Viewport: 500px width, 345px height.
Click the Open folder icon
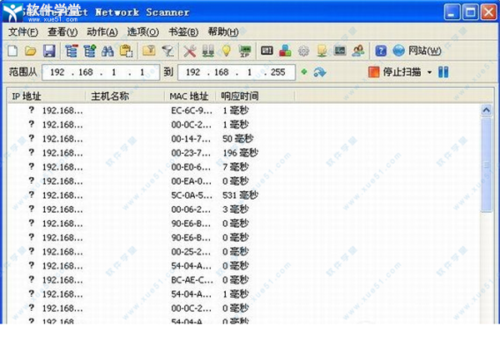pos(31,52)
